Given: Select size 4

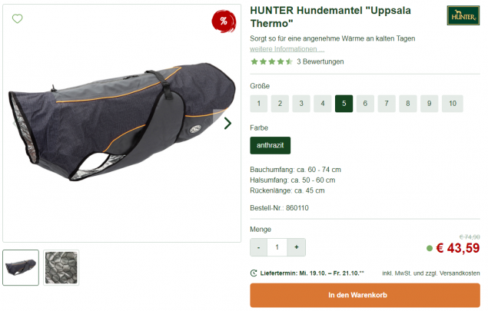Looking at the screenshot, I should (323, 104).
